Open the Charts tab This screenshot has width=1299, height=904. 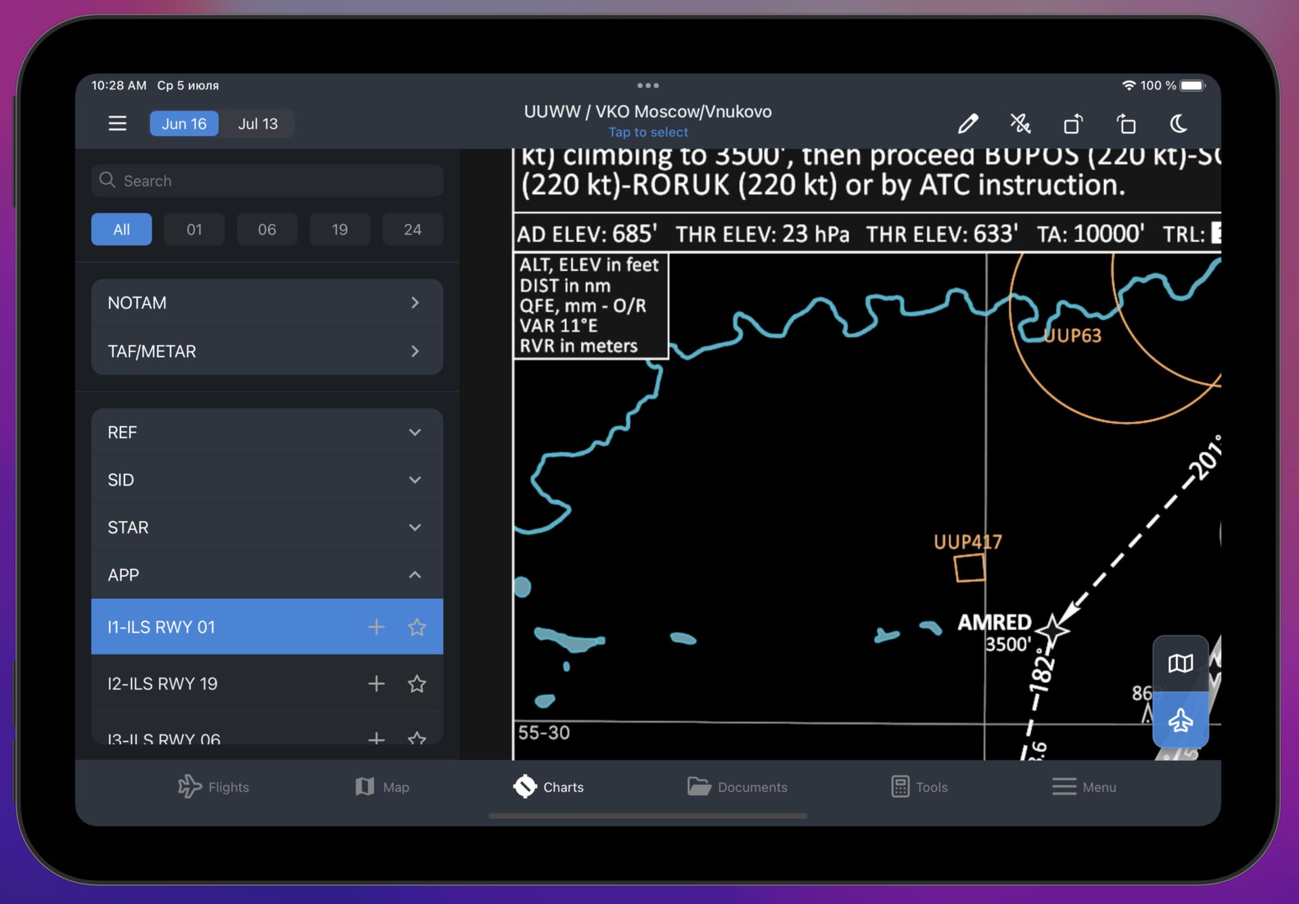point(549,787)
